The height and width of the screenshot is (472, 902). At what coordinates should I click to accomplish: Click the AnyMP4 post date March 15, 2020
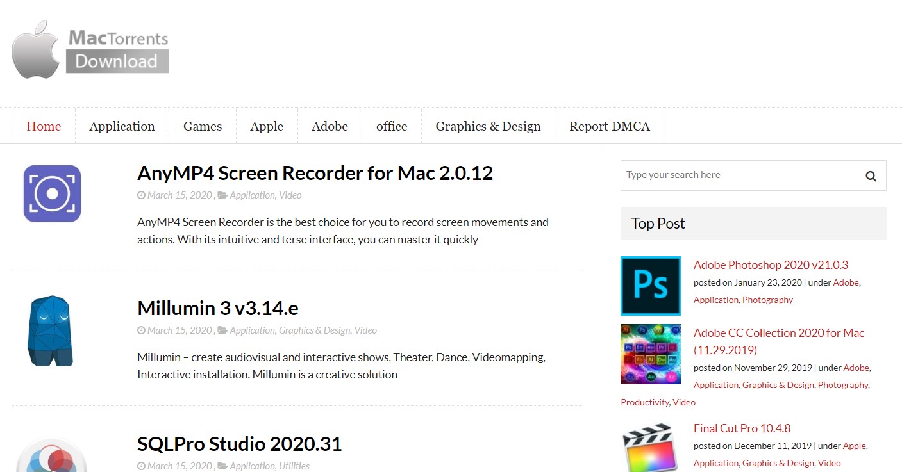pyautogui.click(x=180, y=195)
